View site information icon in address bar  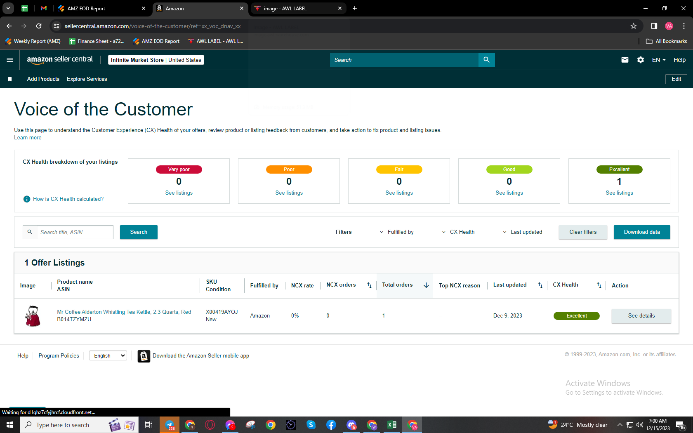click(57, 26)
